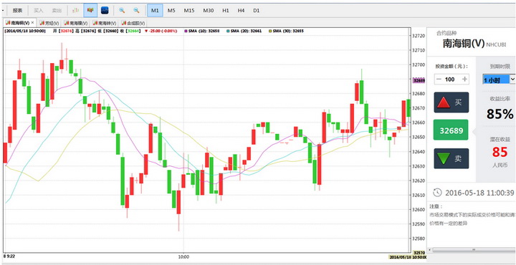Viewport: 516px width, 265px height.
Task: Set timeframe to M1
Action: pos(155,11)
